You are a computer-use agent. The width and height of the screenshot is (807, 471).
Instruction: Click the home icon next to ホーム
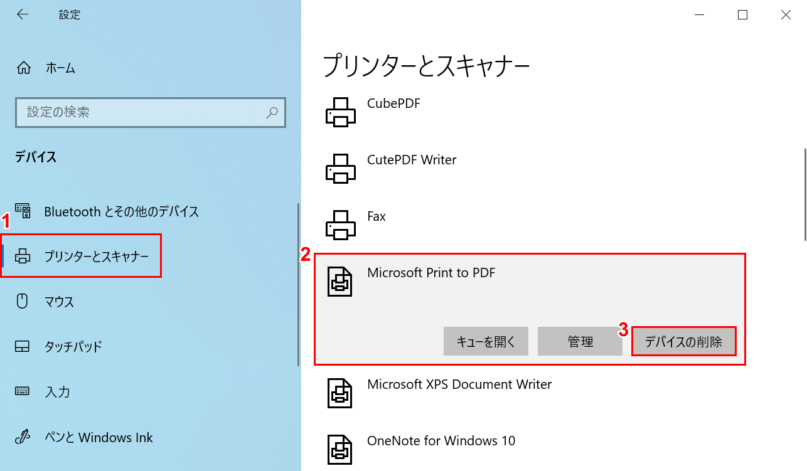click(24, 68)
